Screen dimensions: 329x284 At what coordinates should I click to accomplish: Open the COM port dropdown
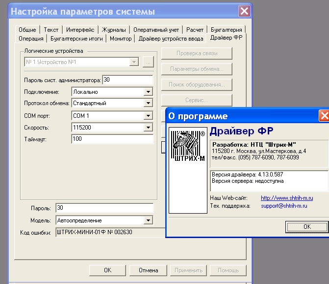149,116
